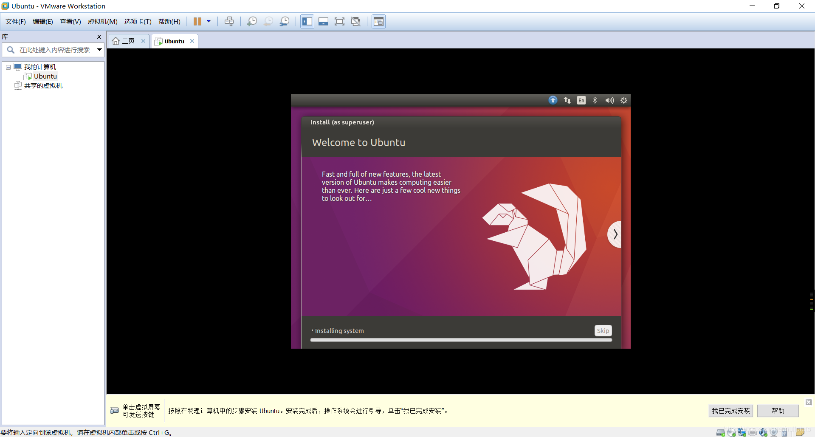Open the Ubuntu network indicator
Image resolution: width=815 pixels, height=437 pixels.
(567, 100)
